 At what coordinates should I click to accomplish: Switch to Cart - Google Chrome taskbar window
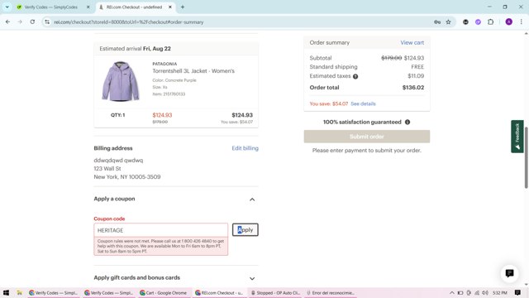(x=164, y=292)
